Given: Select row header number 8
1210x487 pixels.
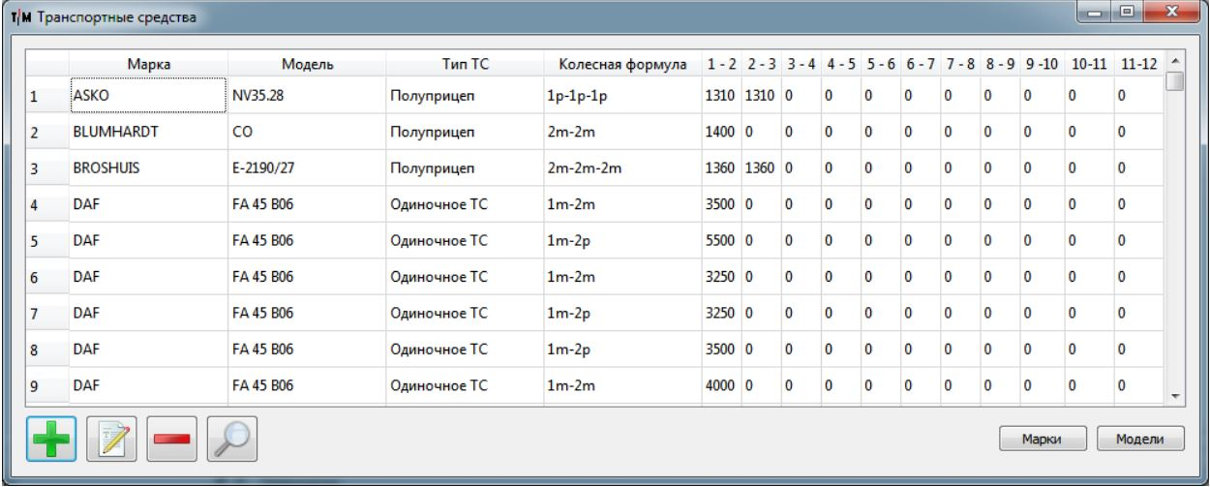Looking at the screenshot, I should pos(45,350).
